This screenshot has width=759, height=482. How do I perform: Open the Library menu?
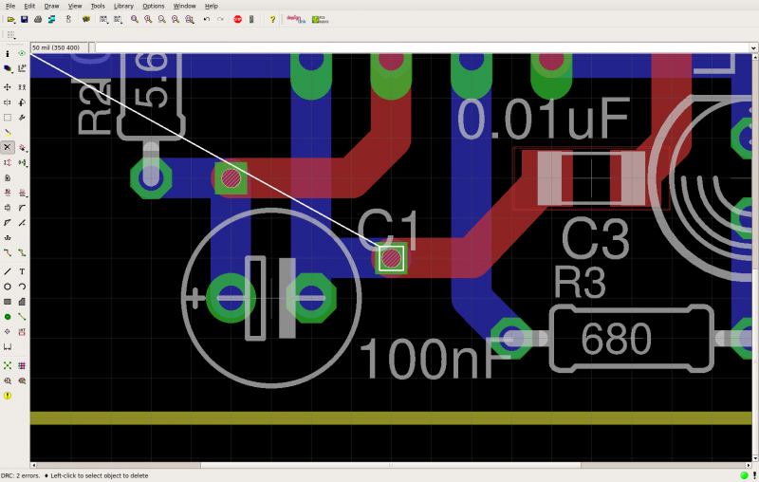pos(123,6)
